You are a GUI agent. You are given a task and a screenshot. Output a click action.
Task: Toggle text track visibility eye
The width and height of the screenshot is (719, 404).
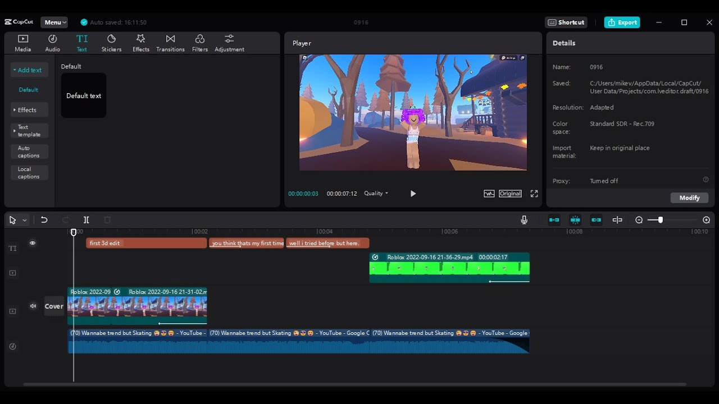coord(33,243)
